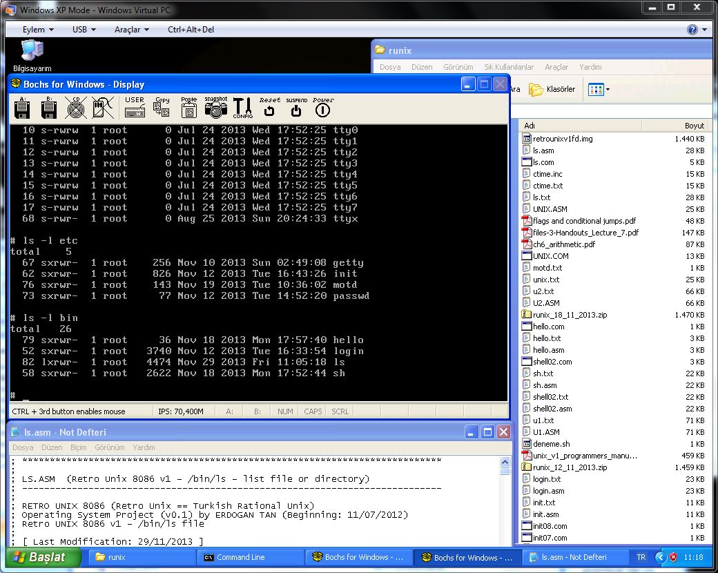Click the Paste icon in Bochs toolbar

tap(188, 107)
